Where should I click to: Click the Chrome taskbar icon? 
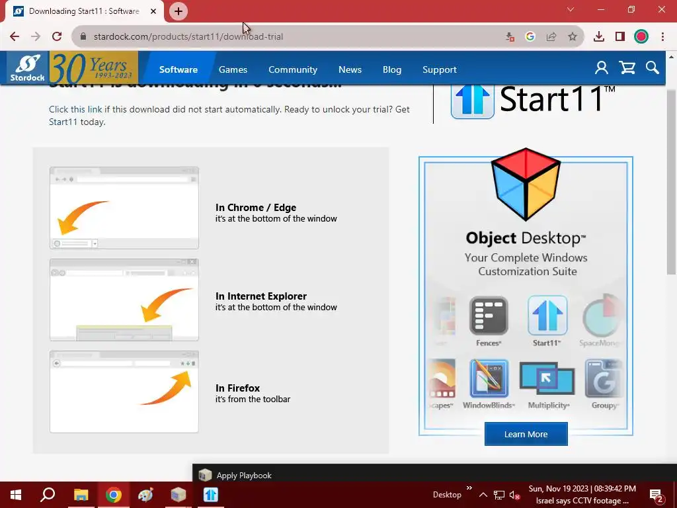tap(114, 495)
